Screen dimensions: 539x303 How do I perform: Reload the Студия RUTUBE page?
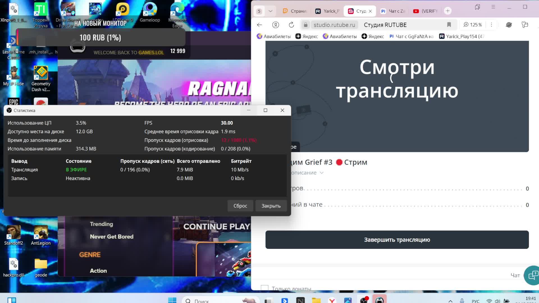[x=291, y=25]
